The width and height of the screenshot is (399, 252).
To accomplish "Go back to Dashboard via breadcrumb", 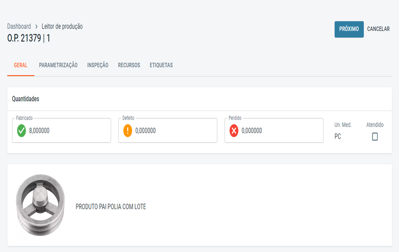I will (19, 26).
